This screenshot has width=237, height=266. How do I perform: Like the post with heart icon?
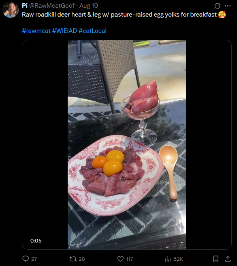pyautogui.click(x=120, y=259)
